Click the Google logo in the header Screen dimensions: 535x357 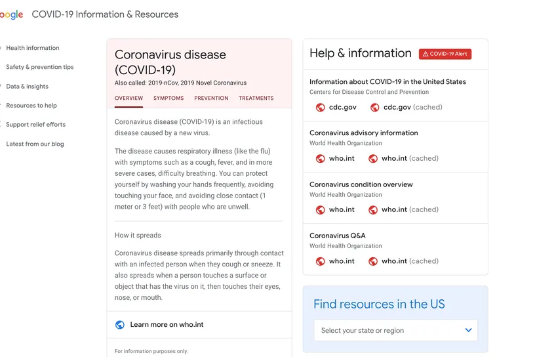pyautogui.click(x=11, y=14)
